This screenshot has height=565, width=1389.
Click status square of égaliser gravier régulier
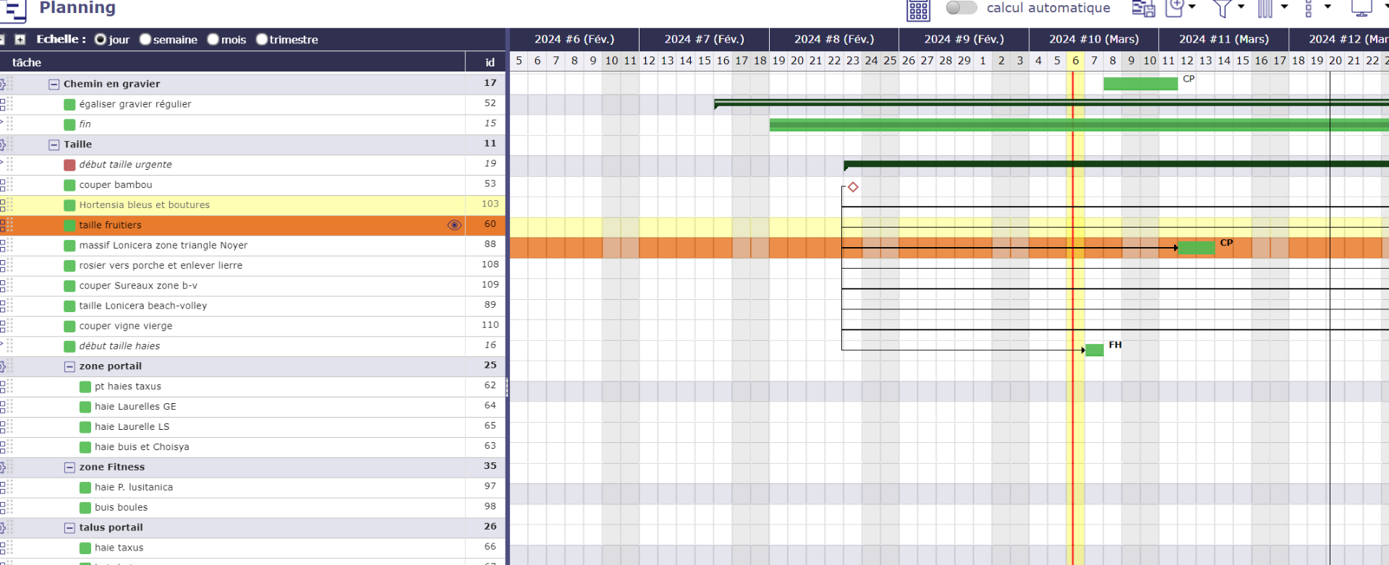click(x=69, y=105)
